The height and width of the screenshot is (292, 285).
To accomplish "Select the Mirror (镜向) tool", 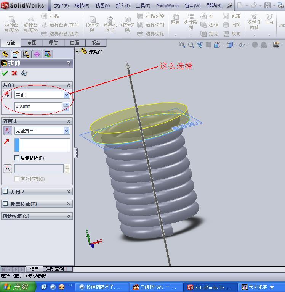I will tap(232, 34).
